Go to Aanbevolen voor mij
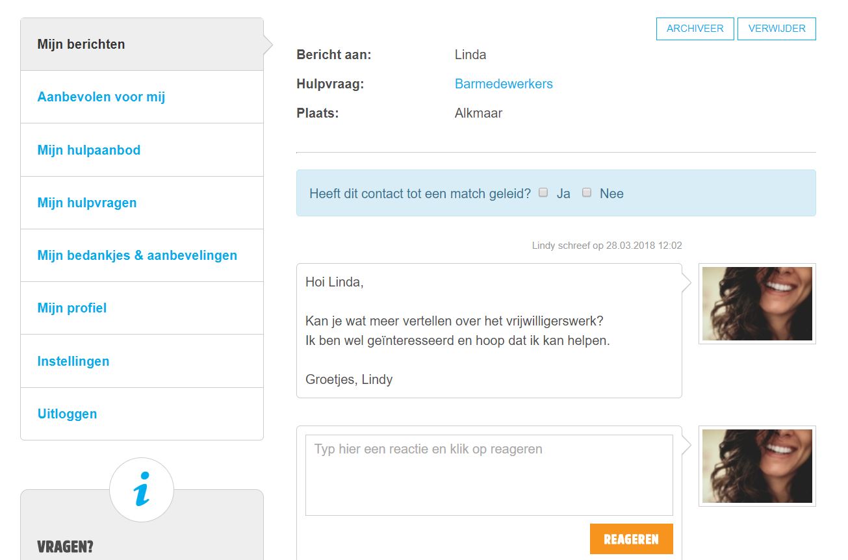Viewport: 848px width, 560px height. [101, 97]
